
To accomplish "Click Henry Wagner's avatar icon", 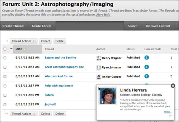I will click(x=98, y=58).
